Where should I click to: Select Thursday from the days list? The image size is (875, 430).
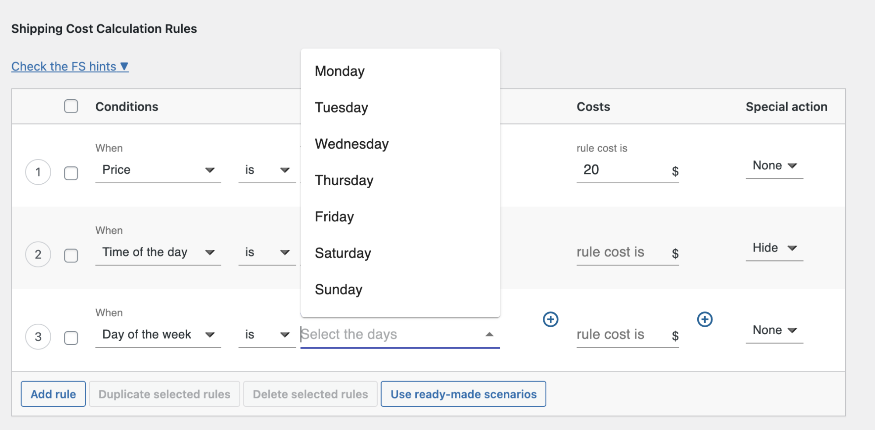(401, 180)
